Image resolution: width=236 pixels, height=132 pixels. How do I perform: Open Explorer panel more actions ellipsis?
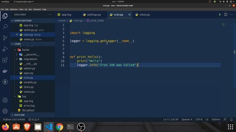50,15
